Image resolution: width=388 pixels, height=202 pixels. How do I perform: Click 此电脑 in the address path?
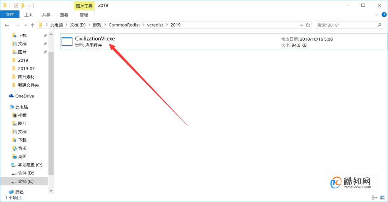click(x=56, y=25)
